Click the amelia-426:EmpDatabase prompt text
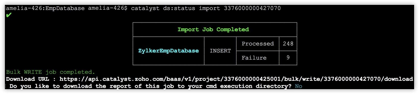The height and width of the screenshot is (94, 419). point(45,8)
